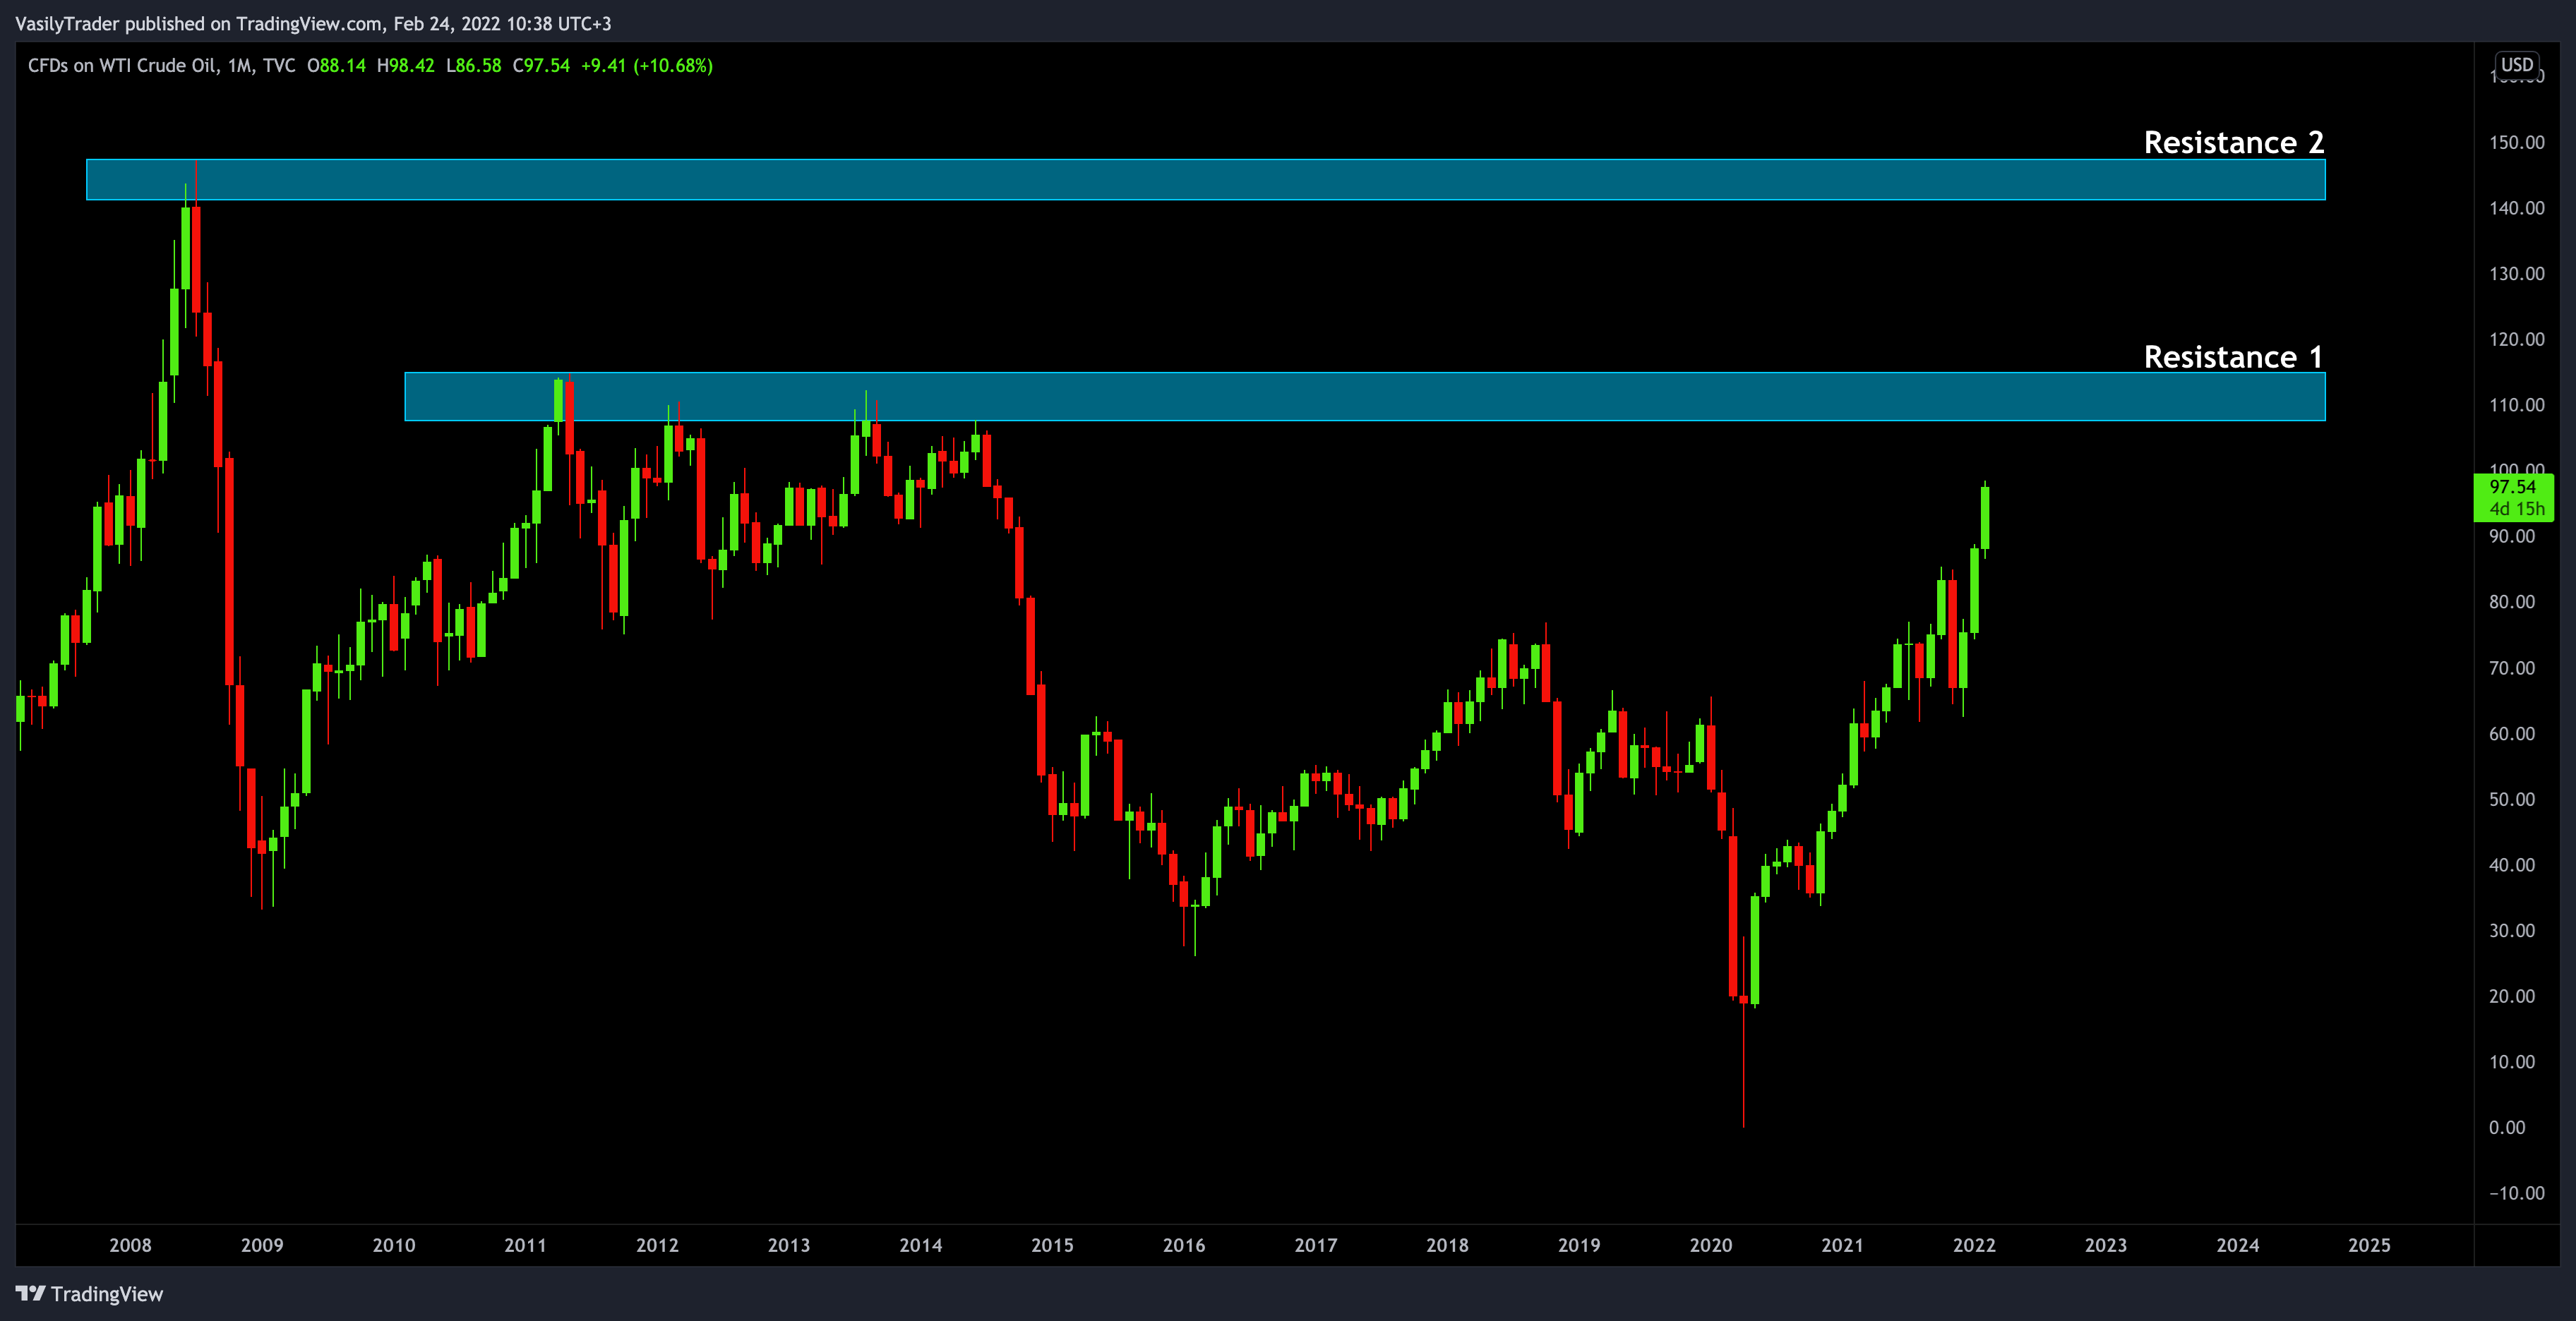Image resolution: width=2576 pixels, height=1321 pixels.
Task: Click the high value H98.42
Action: [405, 66]
